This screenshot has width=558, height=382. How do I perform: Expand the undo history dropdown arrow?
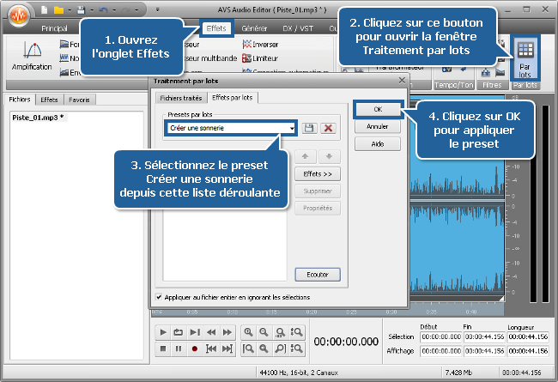pyautogui.click(x=114, y=10)
